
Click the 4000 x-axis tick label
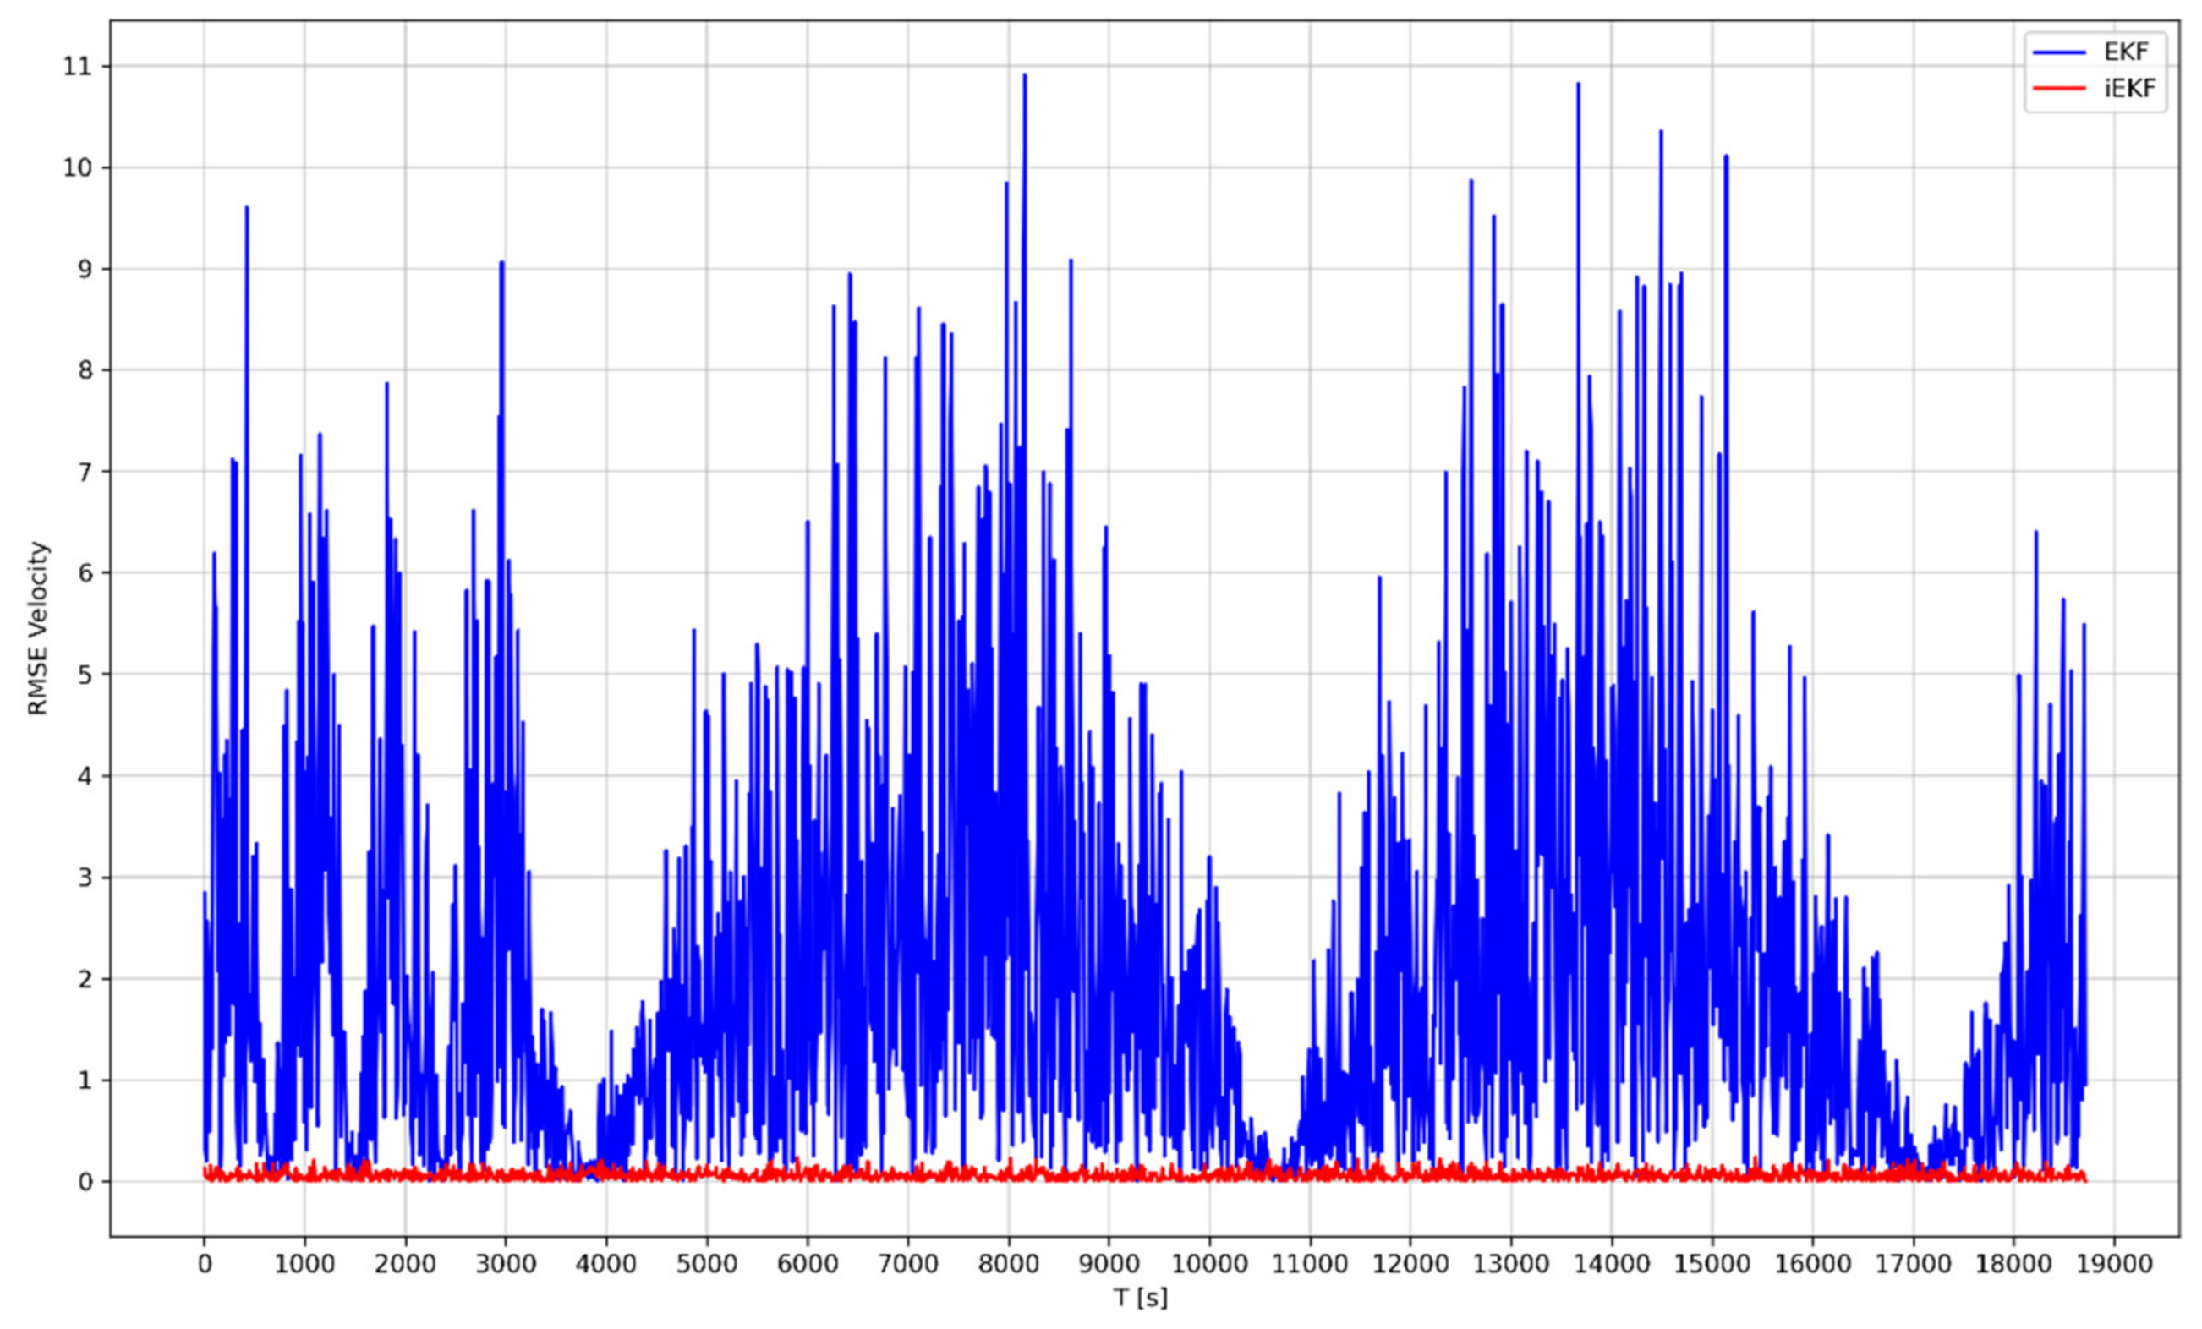pos(606,1263)
